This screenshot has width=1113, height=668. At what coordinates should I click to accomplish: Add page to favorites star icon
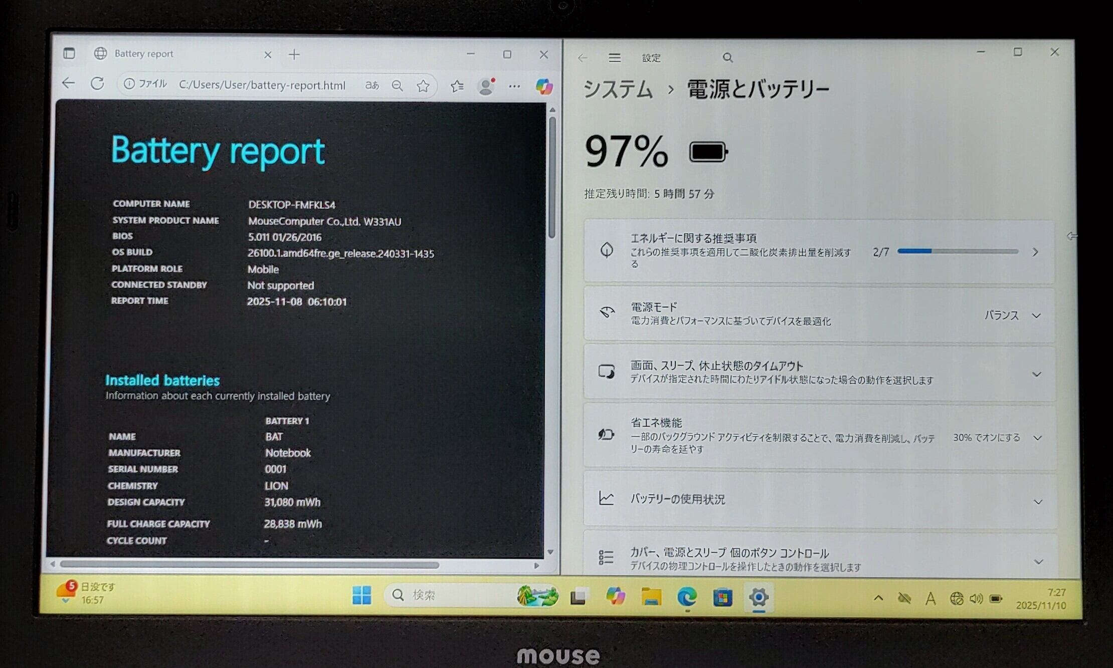point(423,86)
